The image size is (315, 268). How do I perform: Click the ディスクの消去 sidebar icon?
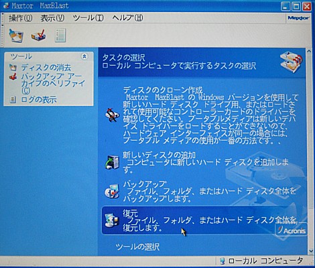pos(13,68)
